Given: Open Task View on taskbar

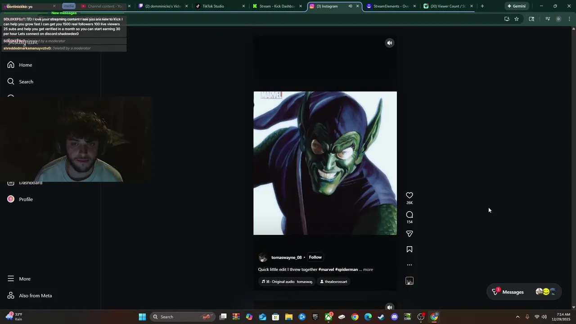Looking at the screenshot, I should tap(223, 317).
